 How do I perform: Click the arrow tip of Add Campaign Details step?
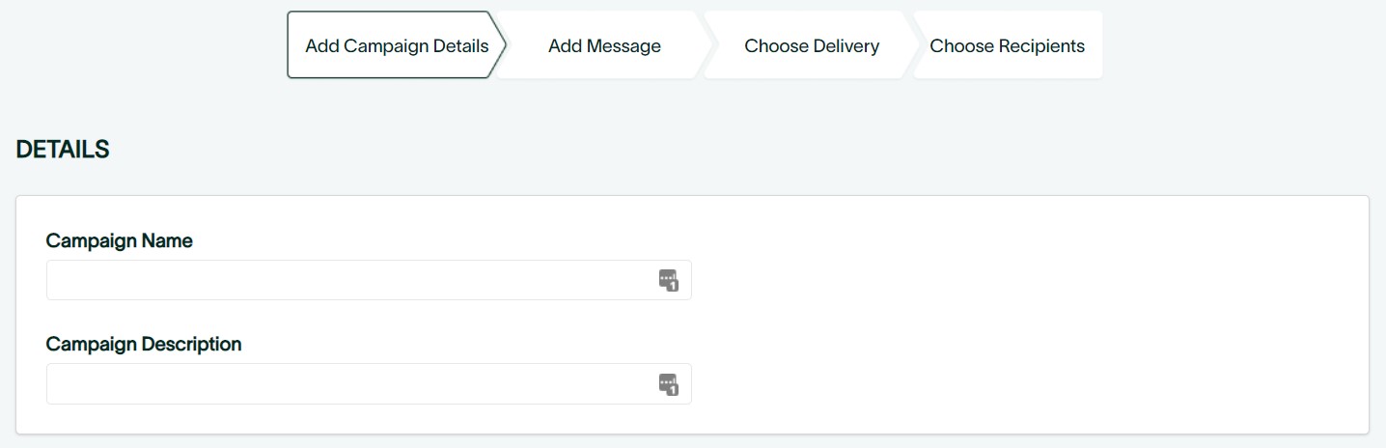tap(500, 44)
